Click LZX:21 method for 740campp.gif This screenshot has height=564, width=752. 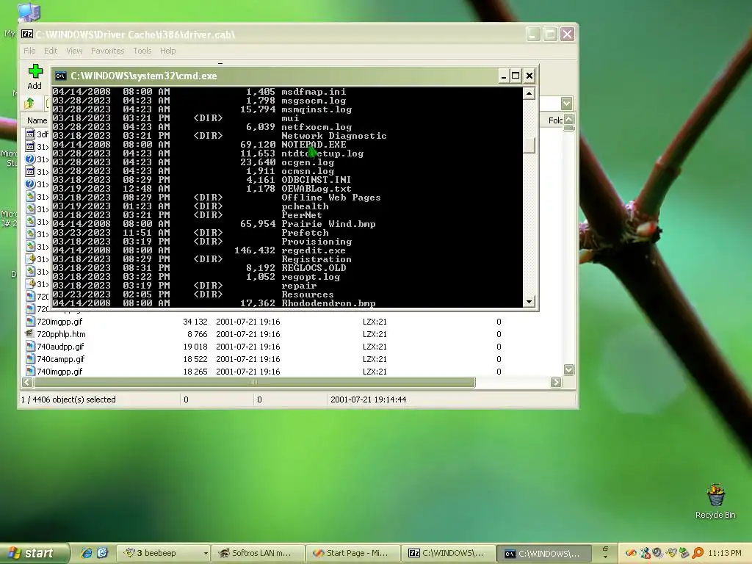coord(375,358)
